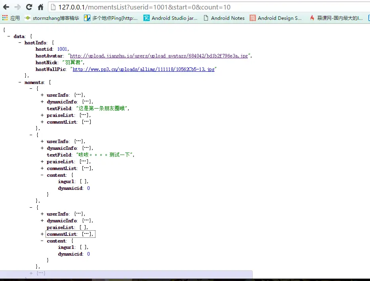Expand userInfo in the first moment
The height and width of the screenshot is (281, 370).
pyautogui.click(x=42, y=95)
